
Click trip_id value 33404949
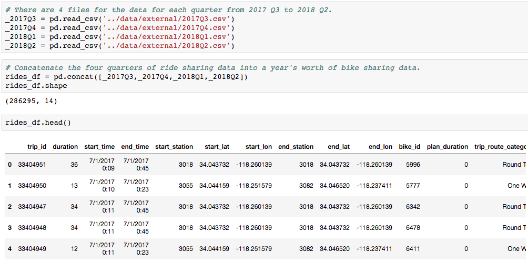pos(32,248)
